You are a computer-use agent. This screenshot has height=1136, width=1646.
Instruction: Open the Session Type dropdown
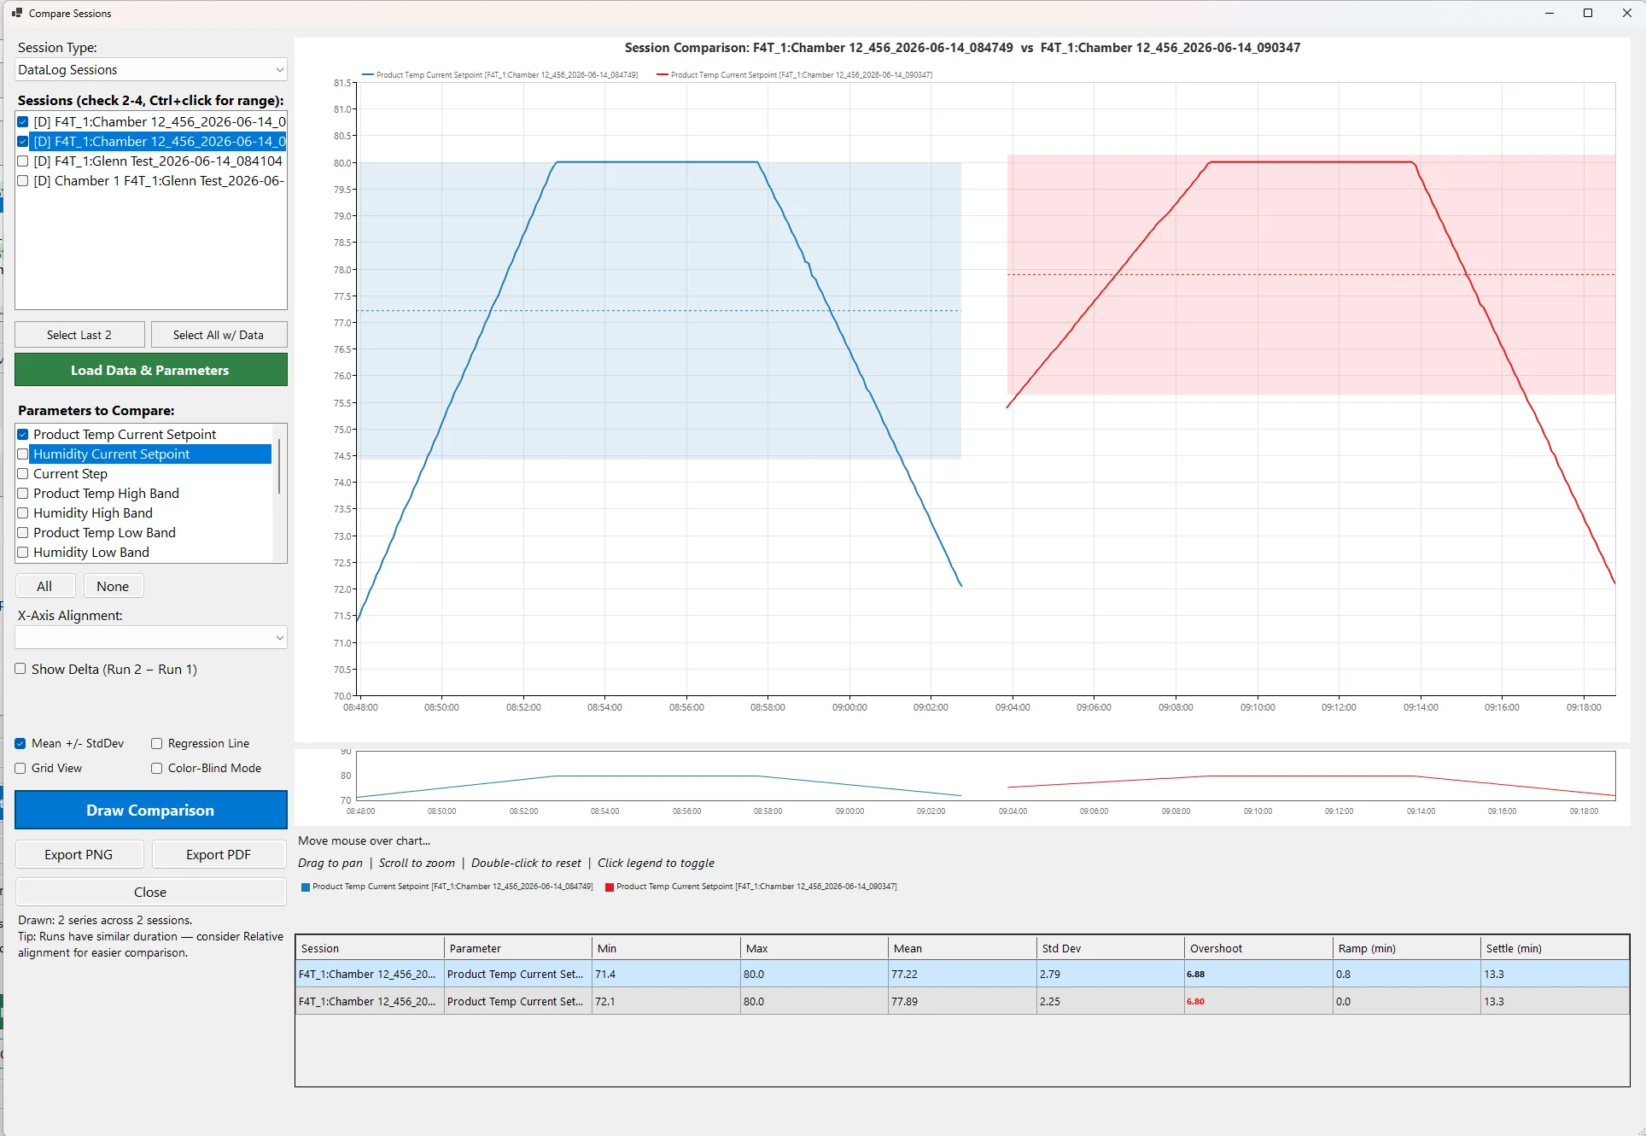pos(150,70)
